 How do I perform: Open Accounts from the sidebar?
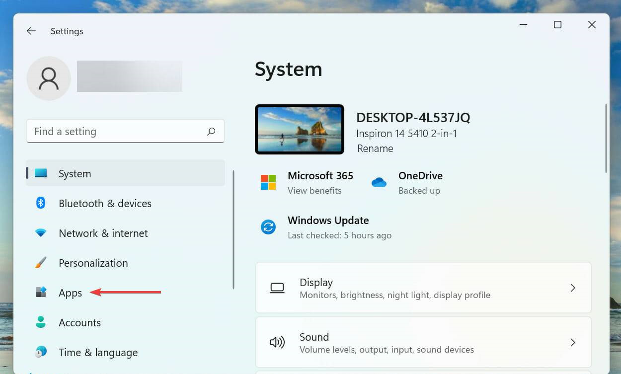79,322
